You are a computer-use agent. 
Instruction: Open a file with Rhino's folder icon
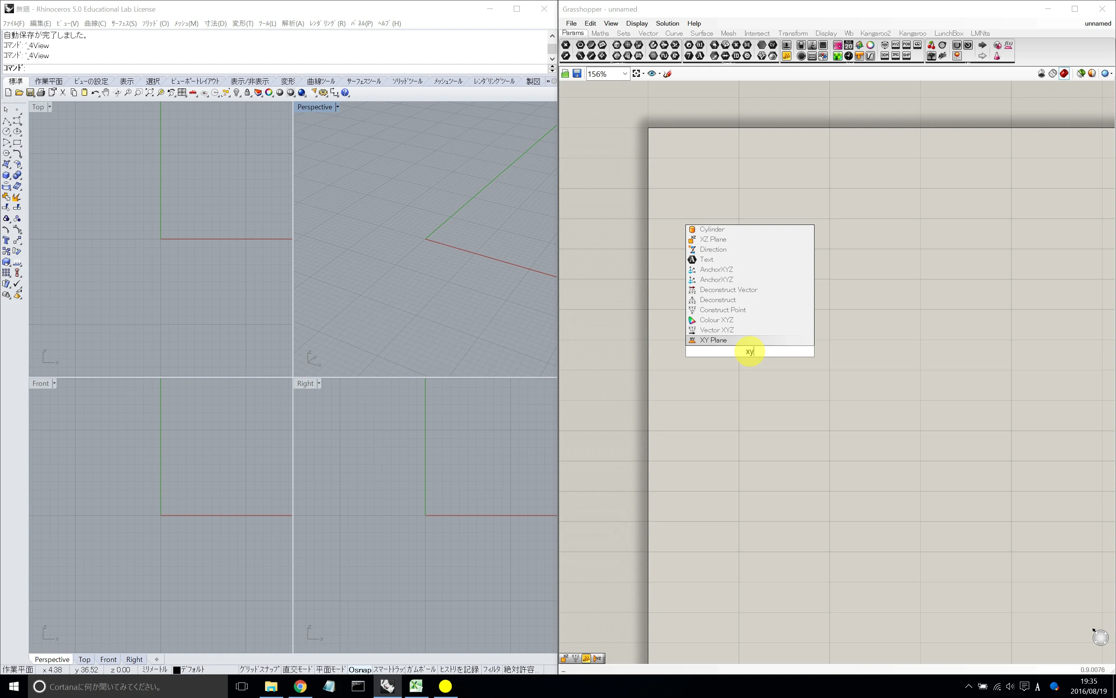click(19, 93)
